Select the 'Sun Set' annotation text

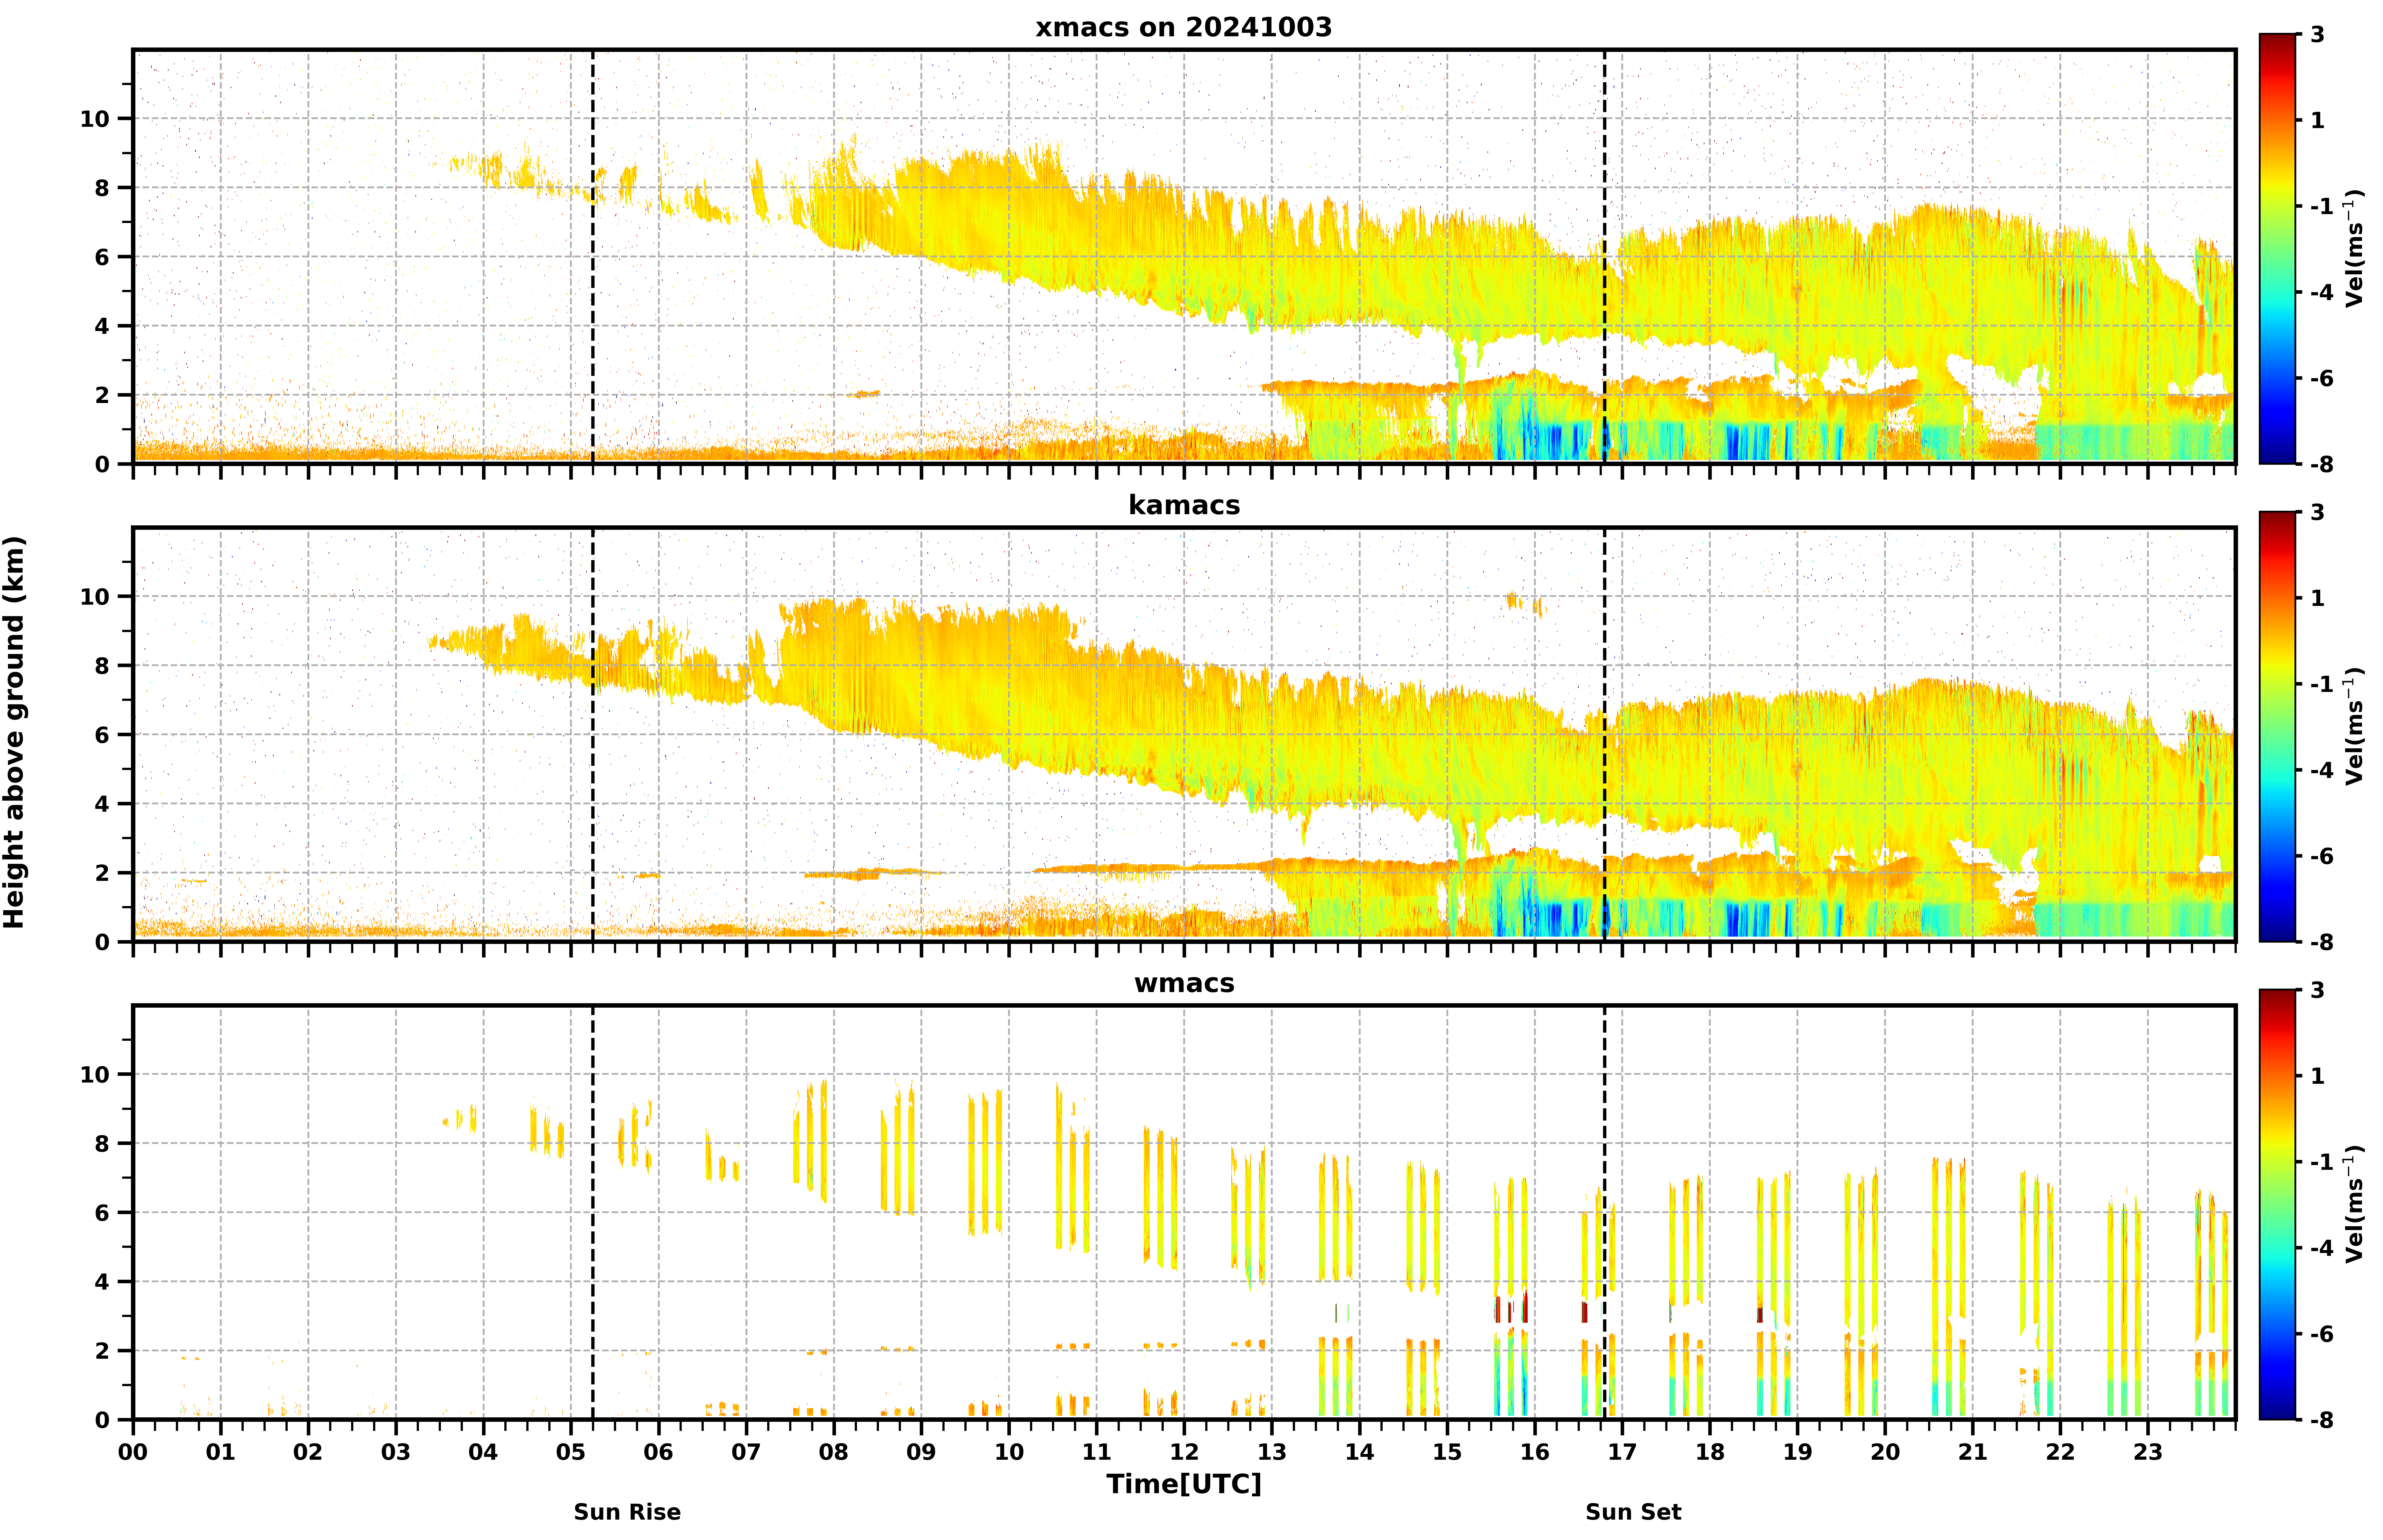pyautogui.click(x=1633, y=1512)
